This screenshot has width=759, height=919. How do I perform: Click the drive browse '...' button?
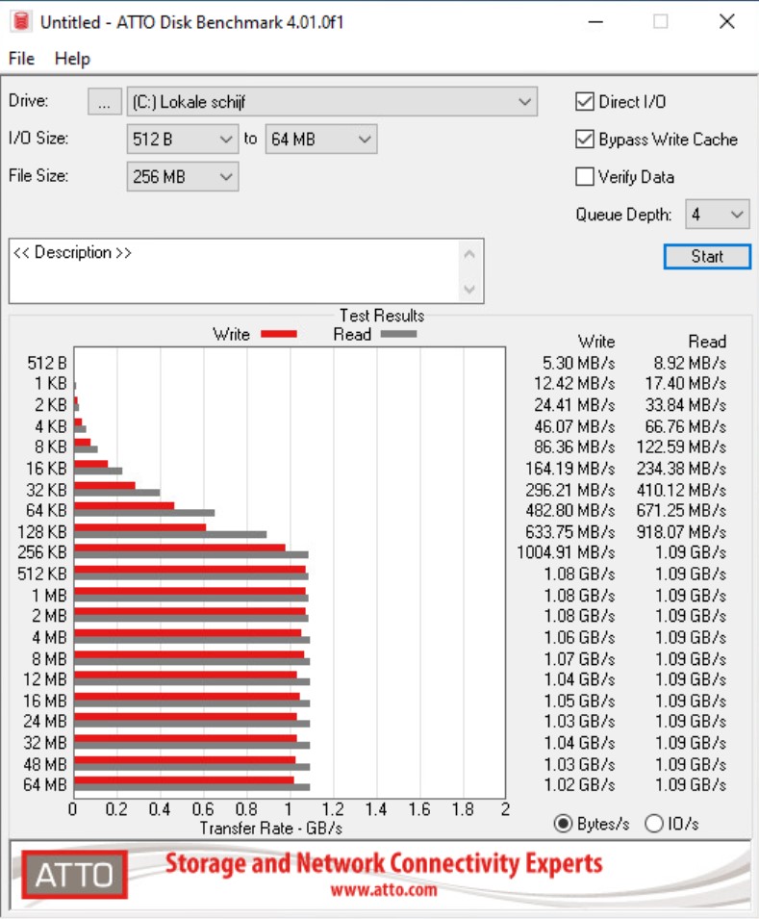(104, 102)
